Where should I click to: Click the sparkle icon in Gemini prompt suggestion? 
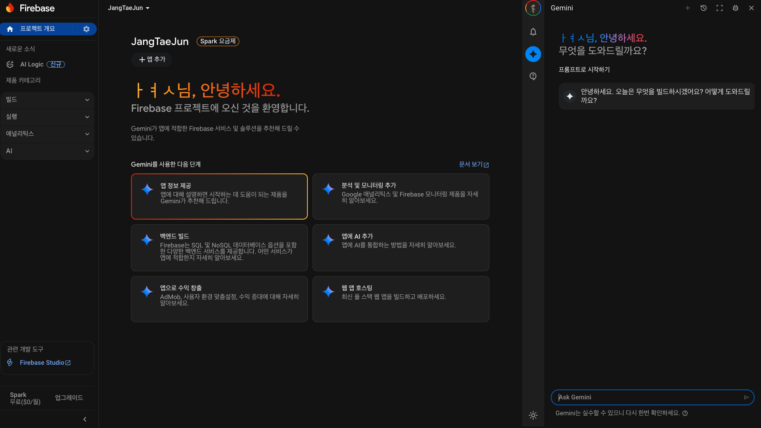tap(570, 96)
